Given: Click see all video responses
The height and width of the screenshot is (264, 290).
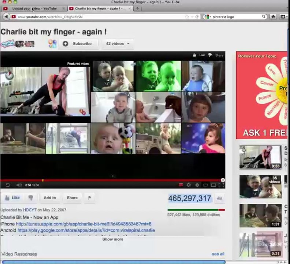Looking at the screenshot, I should (x=218, y=254).
